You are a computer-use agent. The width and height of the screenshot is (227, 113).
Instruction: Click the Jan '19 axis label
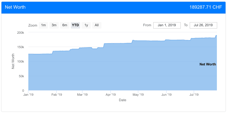point(28,95)
